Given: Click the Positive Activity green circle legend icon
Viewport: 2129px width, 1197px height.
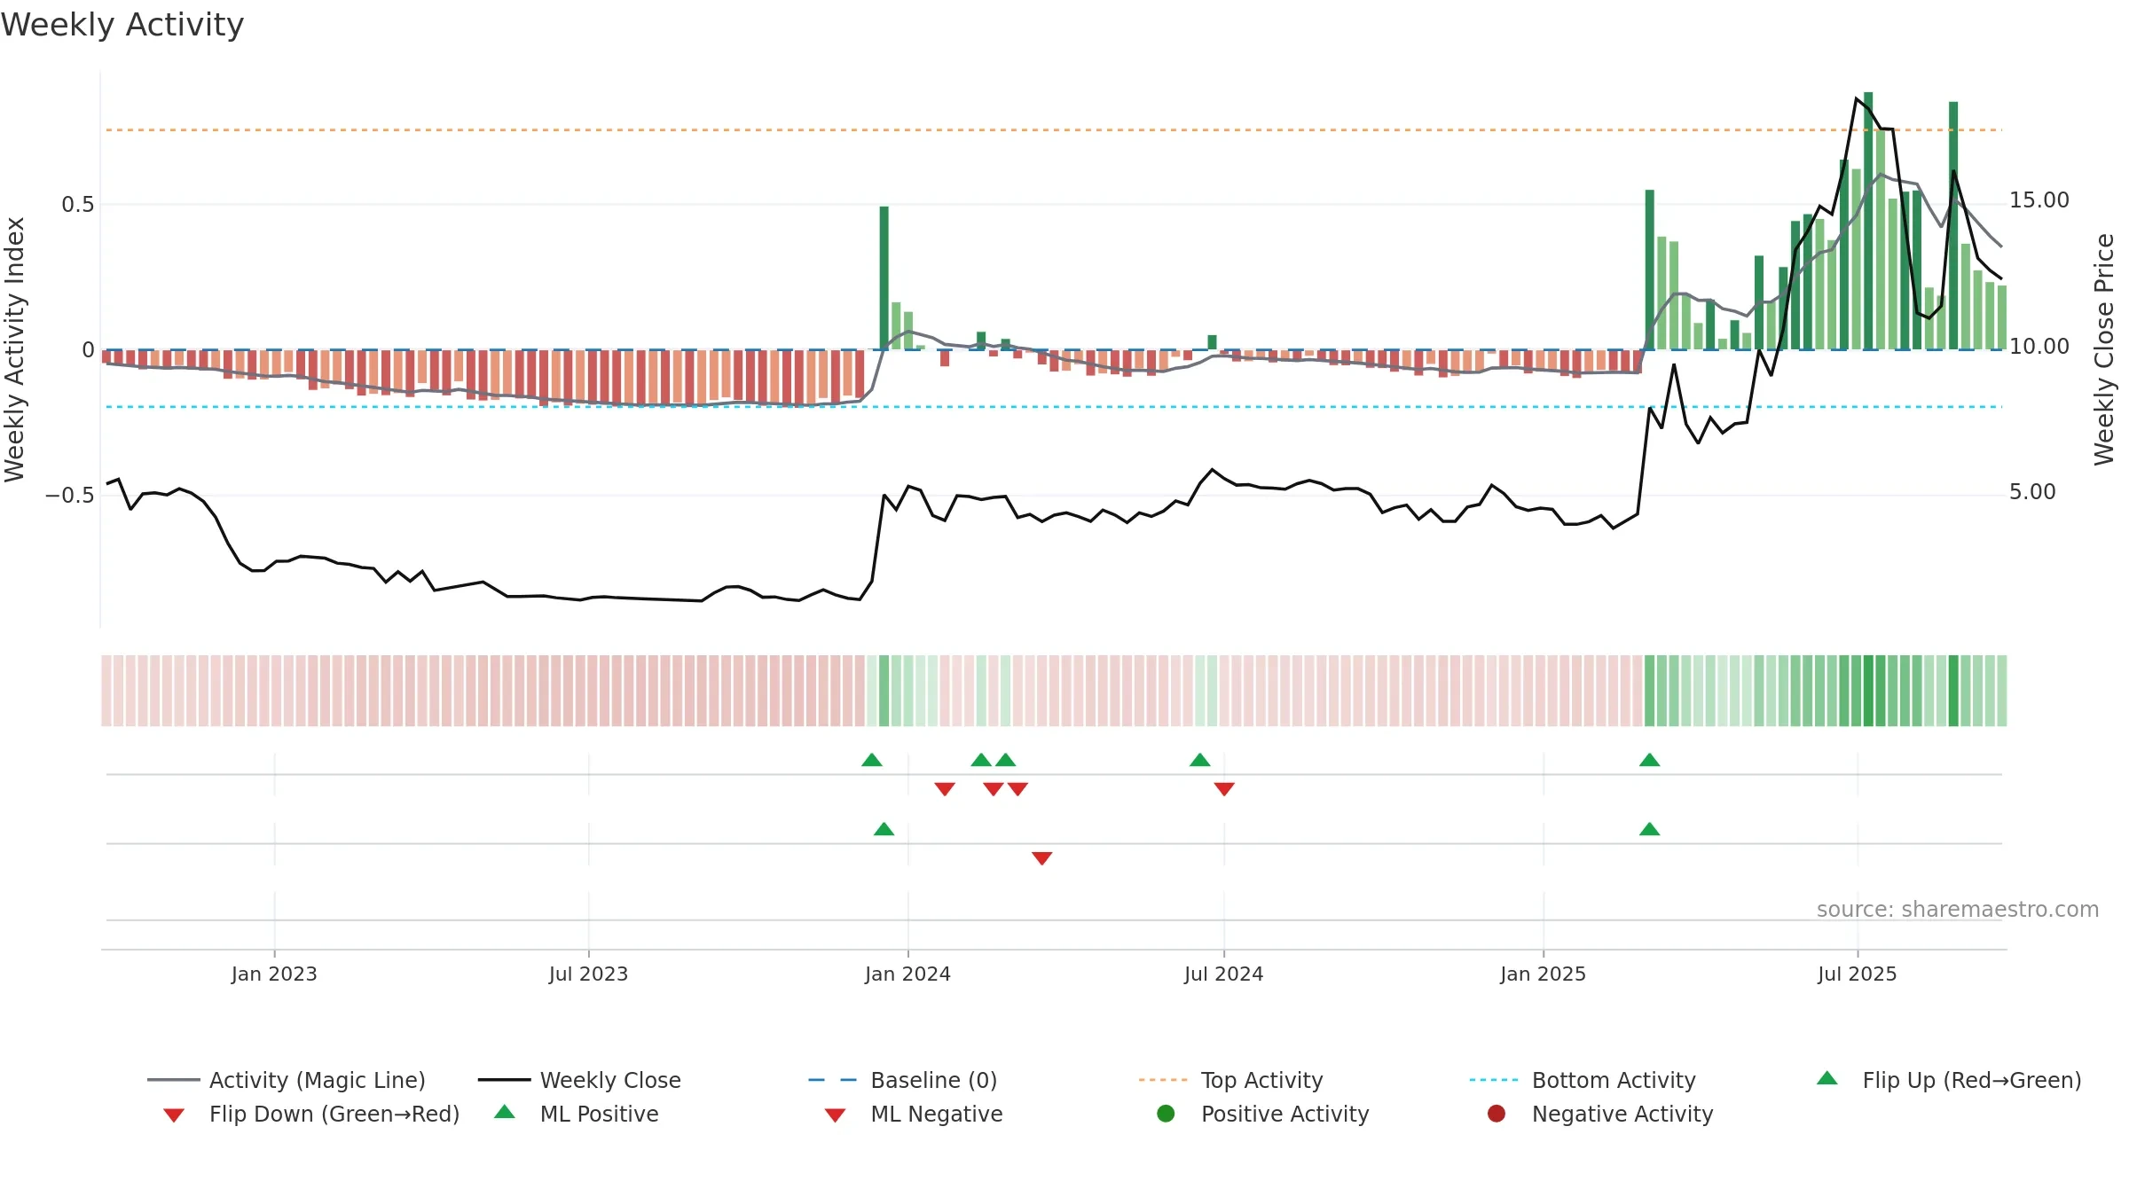Looking at the screenshot, I should coord(1166,1113).
